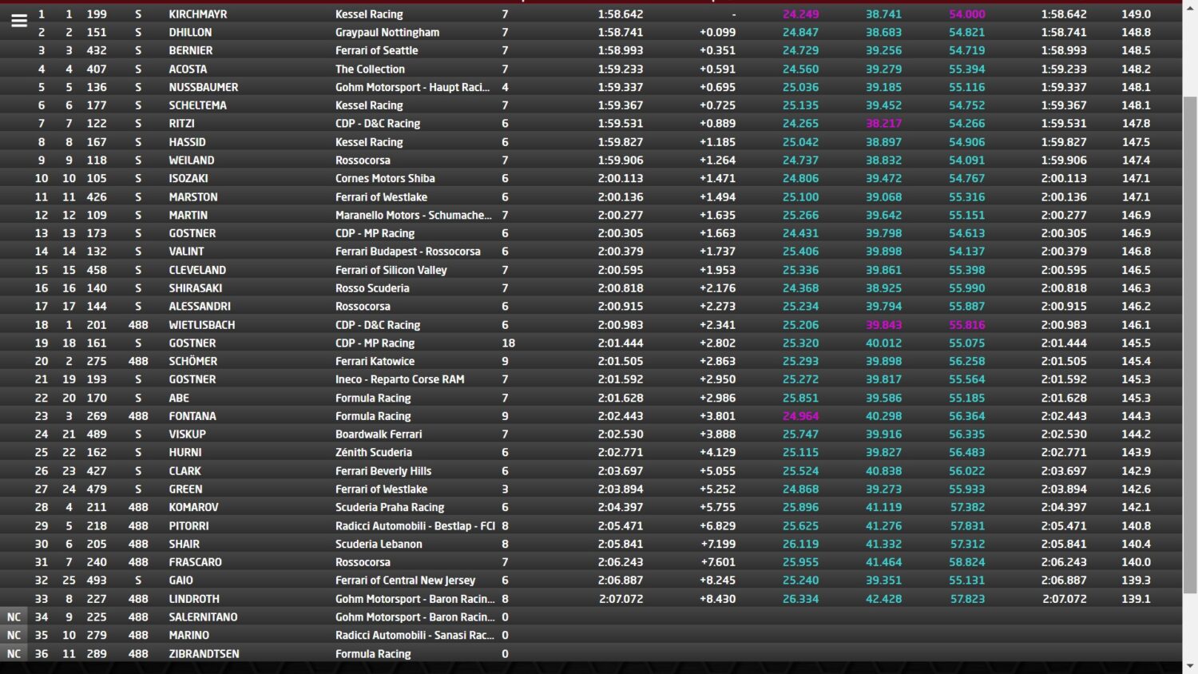Click the purple sector time 54.000

click(967, 14)
